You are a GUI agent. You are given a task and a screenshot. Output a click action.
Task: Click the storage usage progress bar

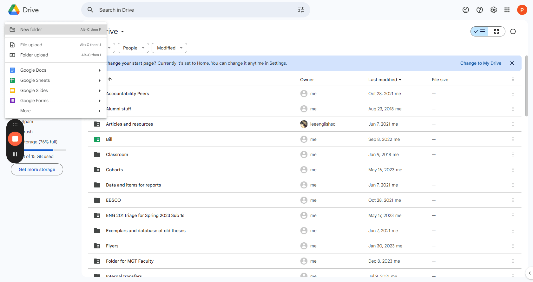pos(44,150)
